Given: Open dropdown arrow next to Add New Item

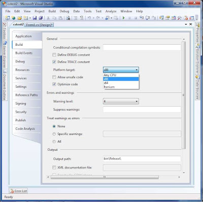Looking at the screenshot, I should 30,18.
